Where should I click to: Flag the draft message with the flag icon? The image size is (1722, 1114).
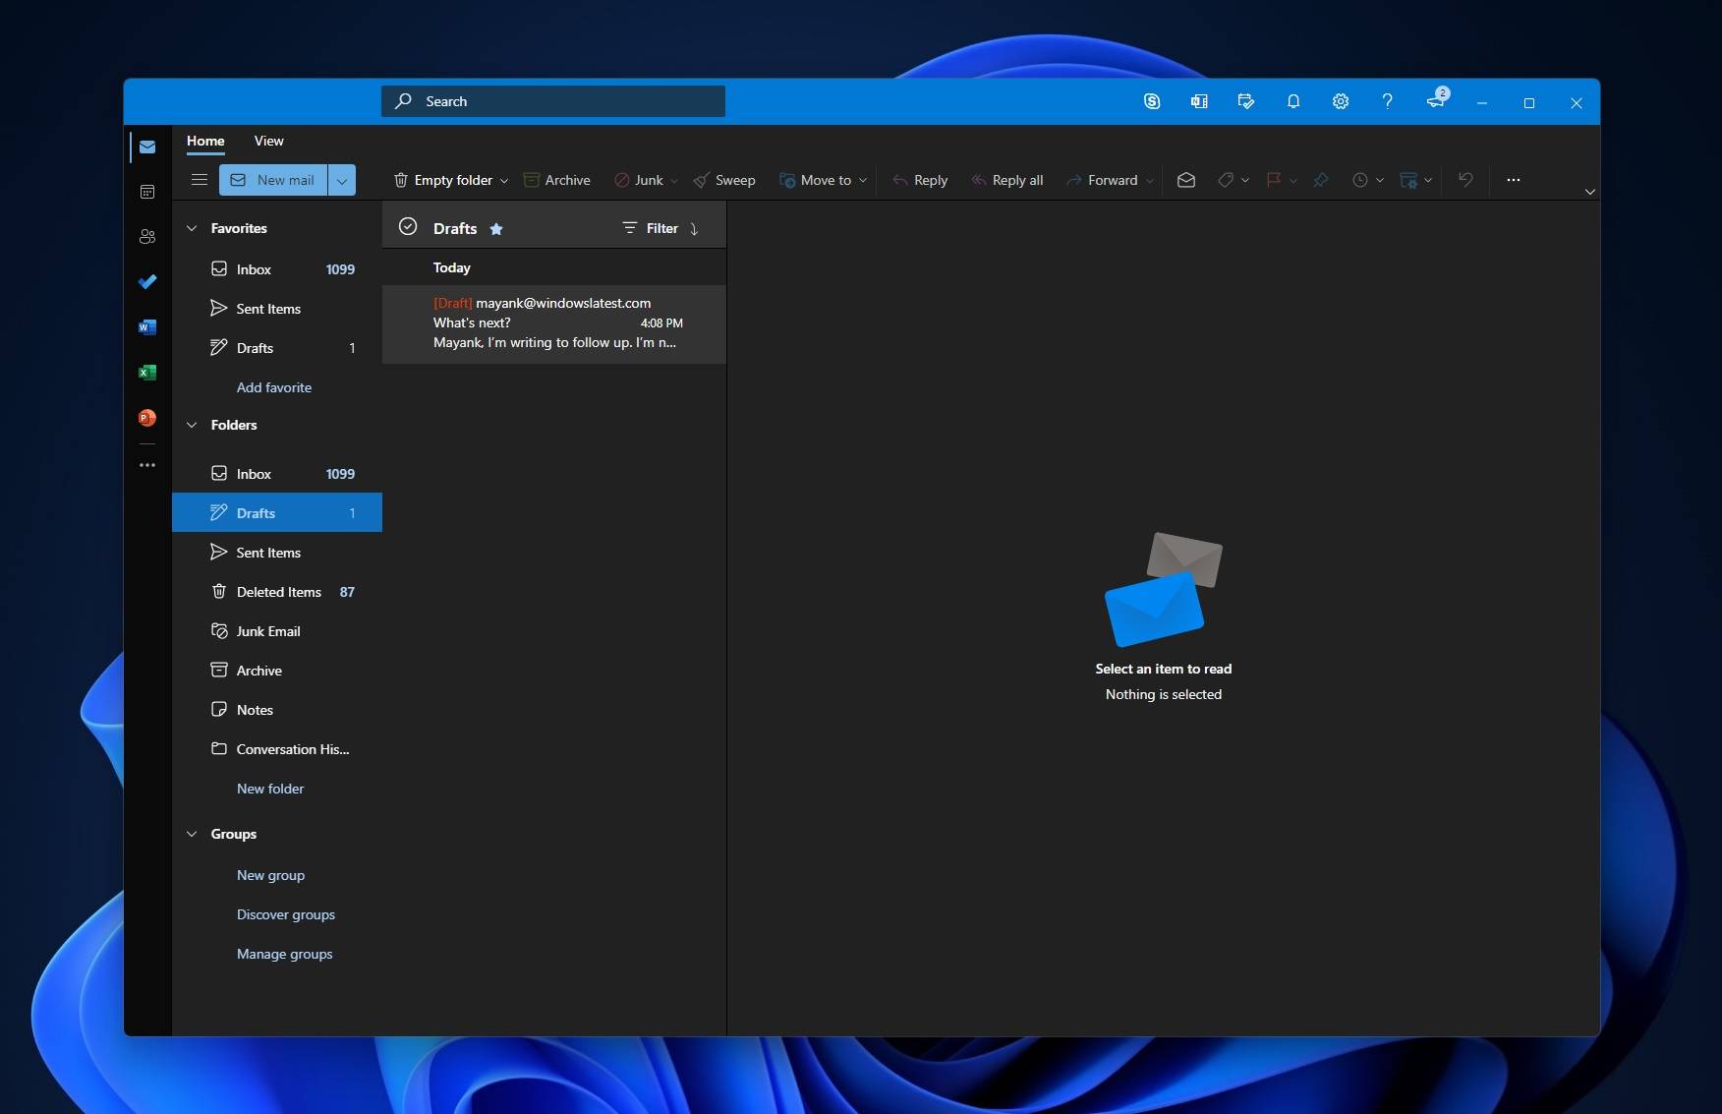pos(1276,180)
